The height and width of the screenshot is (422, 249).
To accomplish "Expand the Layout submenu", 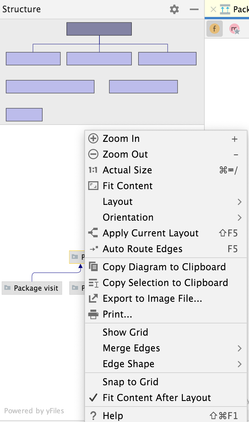I will (x=118, y=202).
